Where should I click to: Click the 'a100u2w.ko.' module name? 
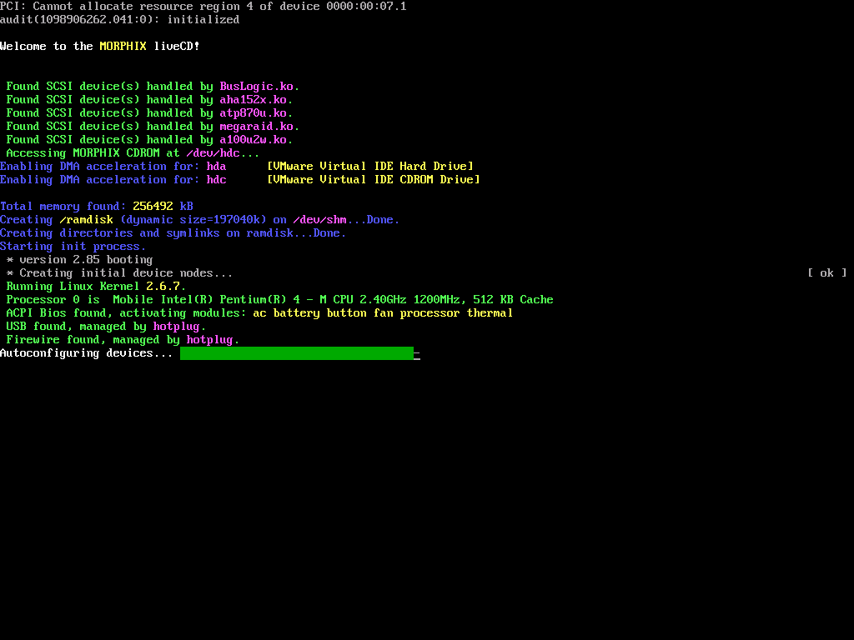[x=256, y=140]
